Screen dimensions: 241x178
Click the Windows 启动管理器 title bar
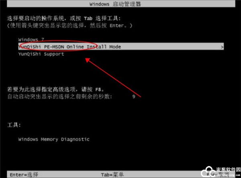tap(121, 4)
